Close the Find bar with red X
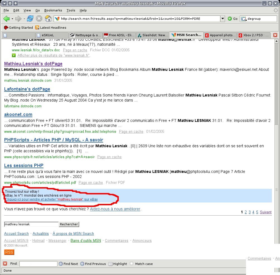This screenshot has width=280, height=275. pos(5,264)
